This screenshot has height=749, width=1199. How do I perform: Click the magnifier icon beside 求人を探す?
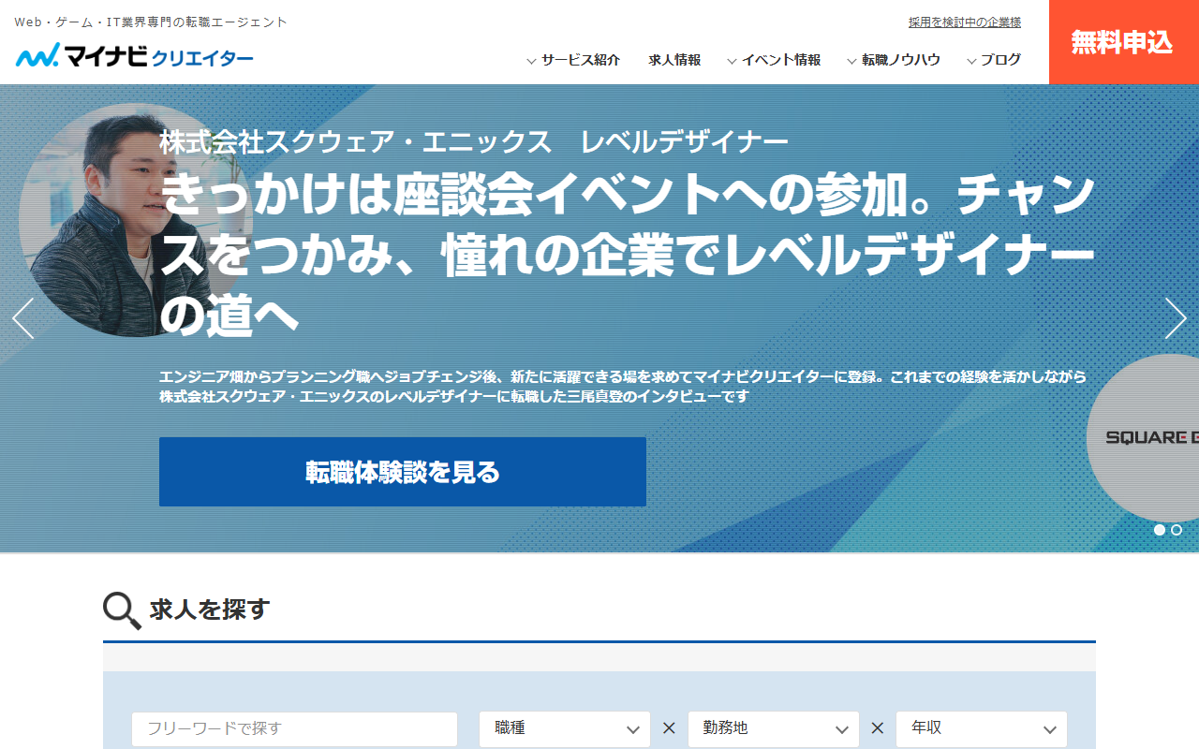(122, 610)
